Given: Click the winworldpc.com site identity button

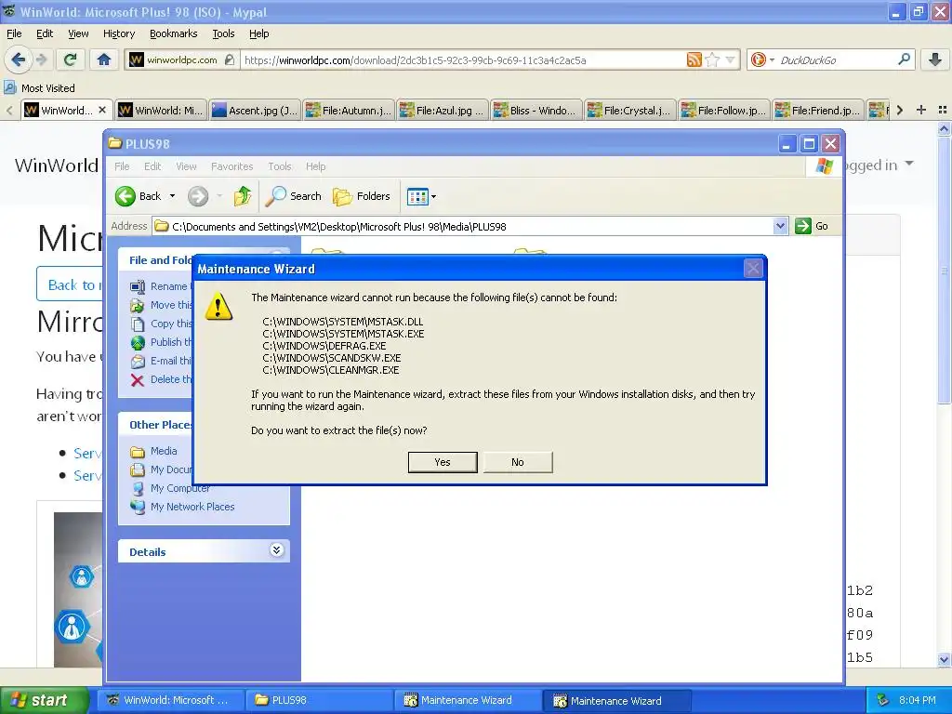Looking at the screenshot, I should 181,59.
